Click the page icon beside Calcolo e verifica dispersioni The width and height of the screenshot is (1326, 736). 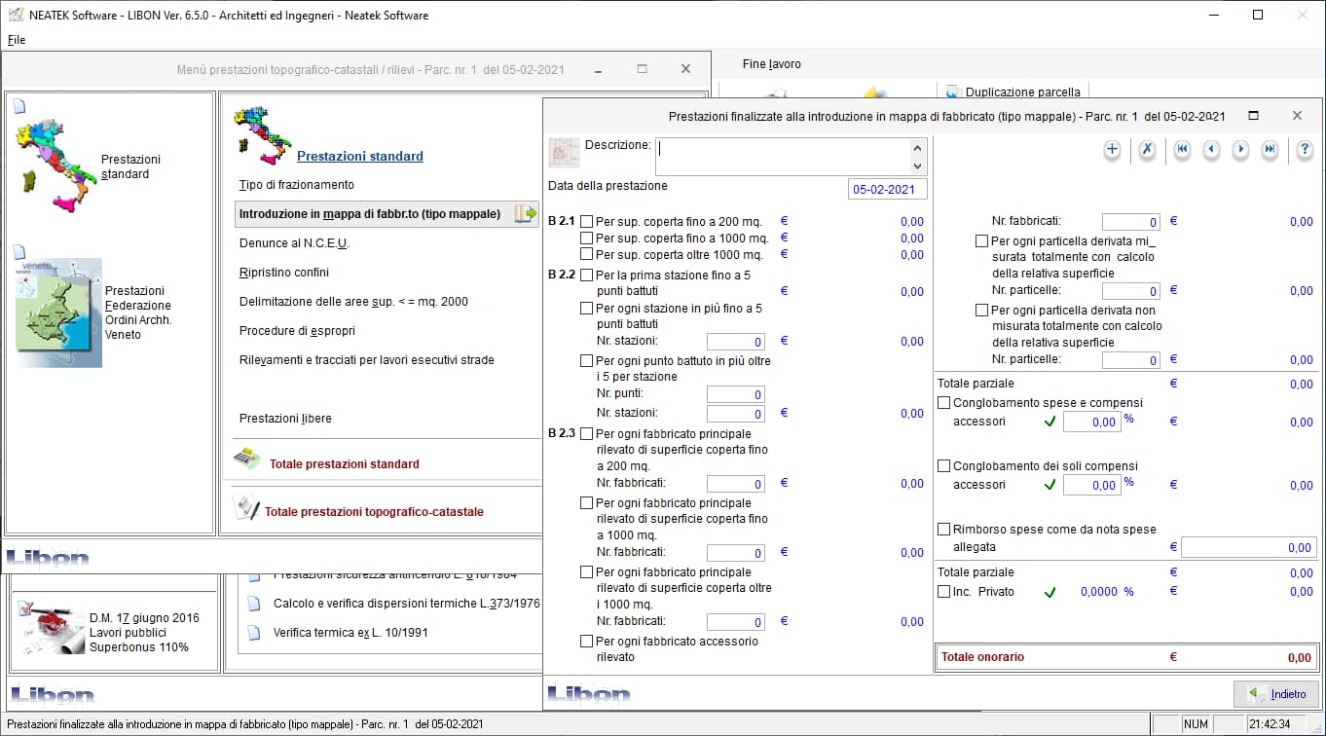(254, 604)
